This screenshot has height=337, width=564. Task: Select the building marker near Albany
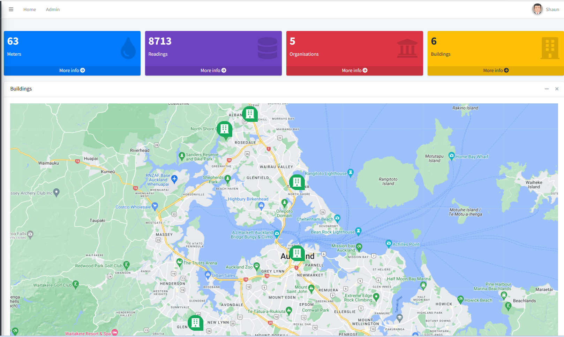pyautogui.click(x=250, y=113)
